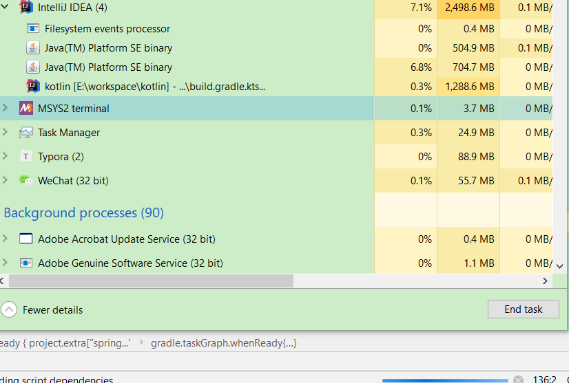Click the 136:2 caret position indicator
The image size is (569, 383).
(x=544, y=380)
